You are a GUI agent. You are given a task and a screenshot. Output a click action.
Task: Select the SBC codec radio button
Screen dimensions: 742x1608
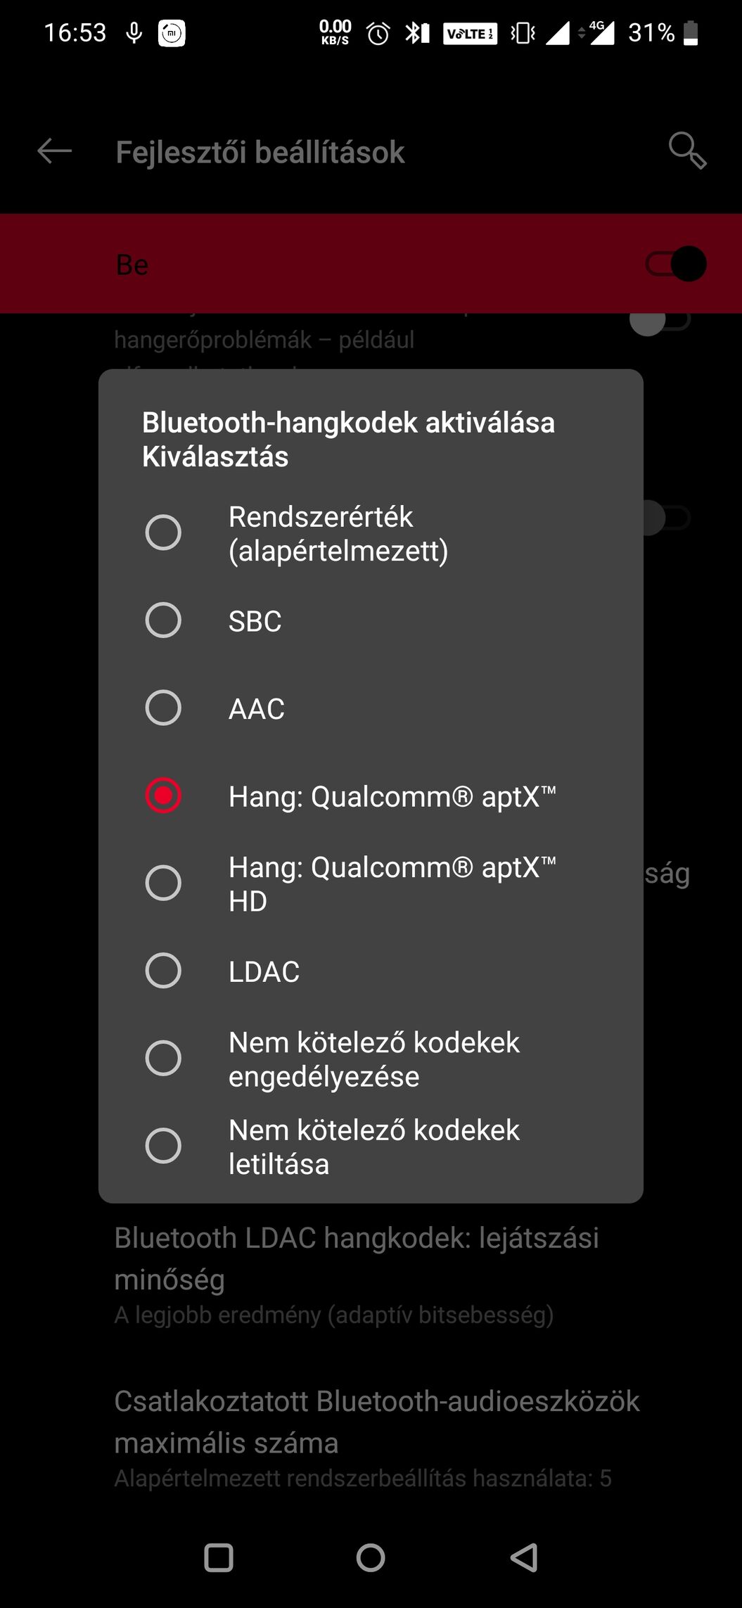[x=163, y=620]
